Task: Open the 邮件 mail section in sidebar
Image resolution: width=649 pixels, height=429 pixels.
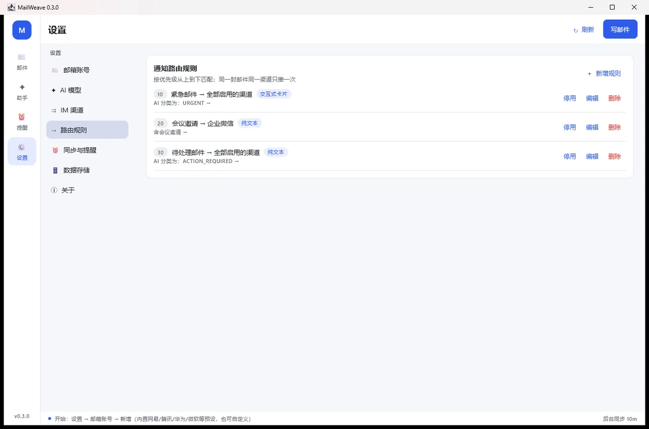Action: [x=22, y=62]
